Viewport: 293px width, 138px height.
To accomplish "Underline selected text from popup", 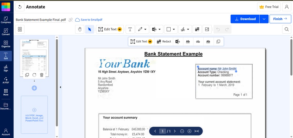I will [x=188, y=41].
